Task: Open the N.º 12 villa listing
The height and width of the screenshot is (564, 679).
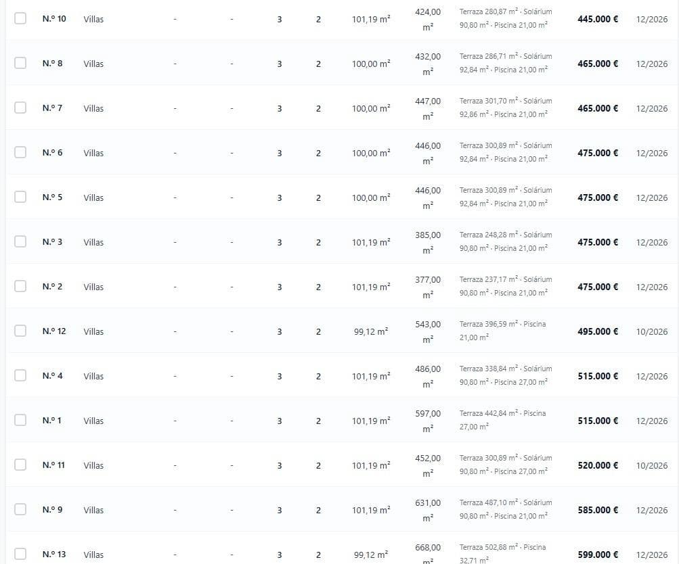Action: click(54, 331)
